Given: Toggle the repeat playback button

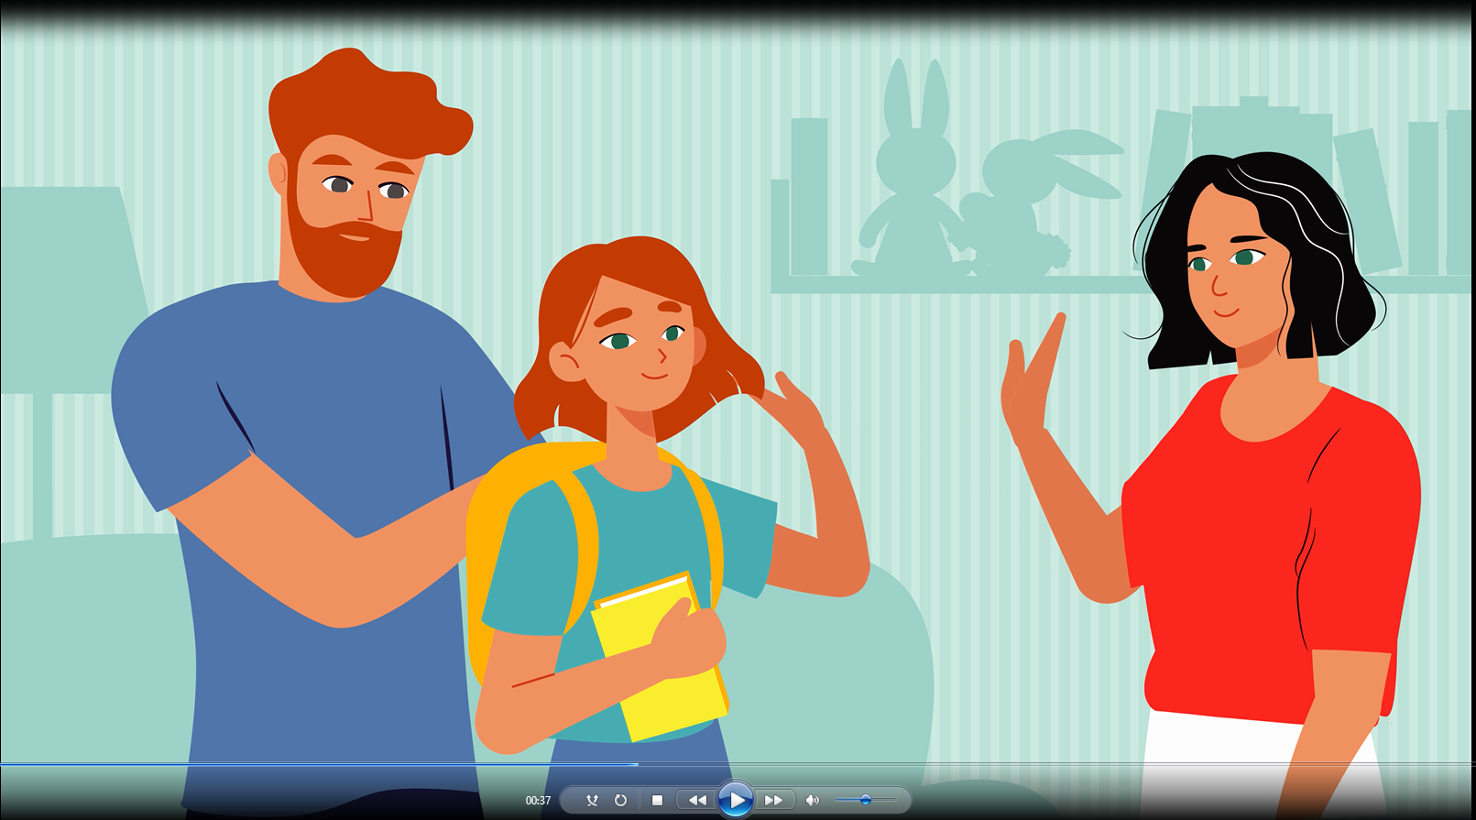Looking at the screenshot, I should tap(620, 800).
